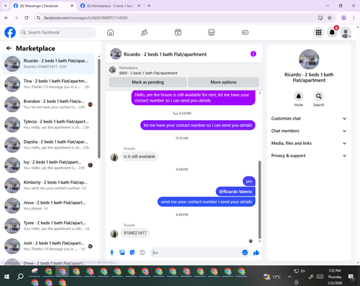The image size is (360, 286).
Task: Open the Gaming icon in top navigation
Action: (x=245, y=32)
